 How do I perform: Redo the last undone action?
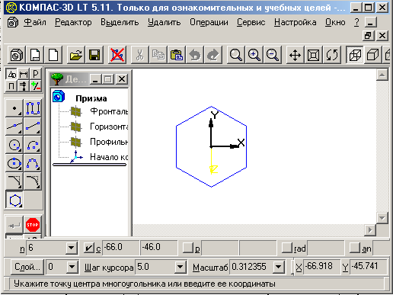tap(213, 55)
